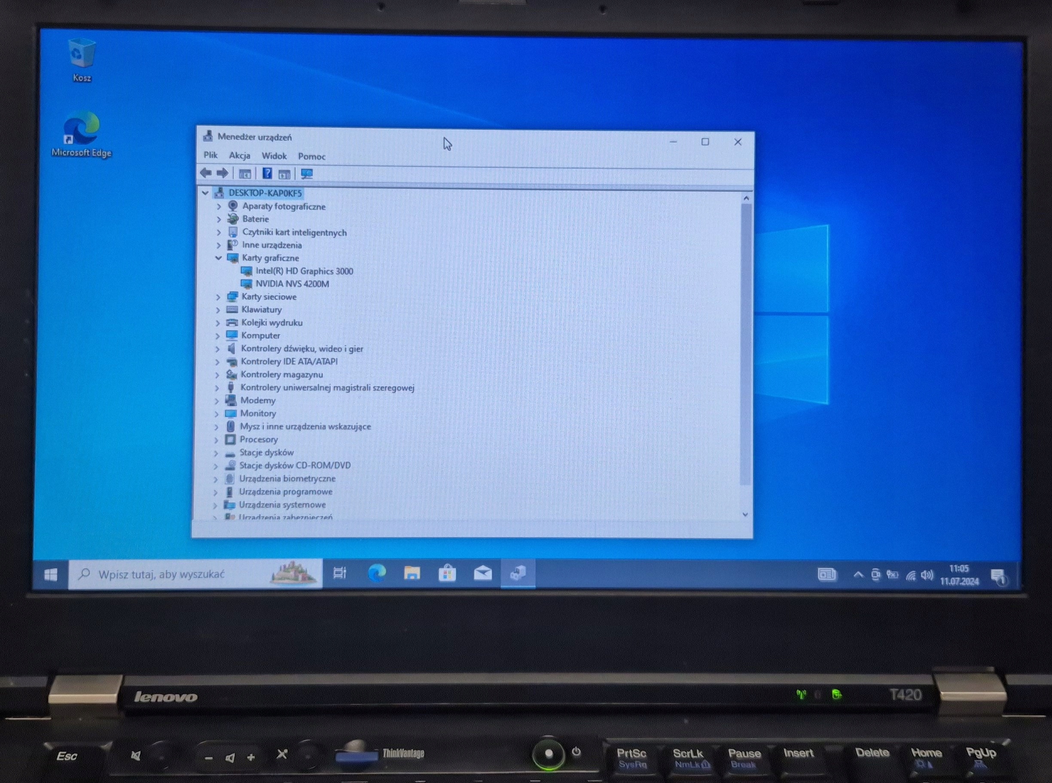Open File Explorer from the taskbar
This screenshot has height=783, width=1052.
coord(412,574)
